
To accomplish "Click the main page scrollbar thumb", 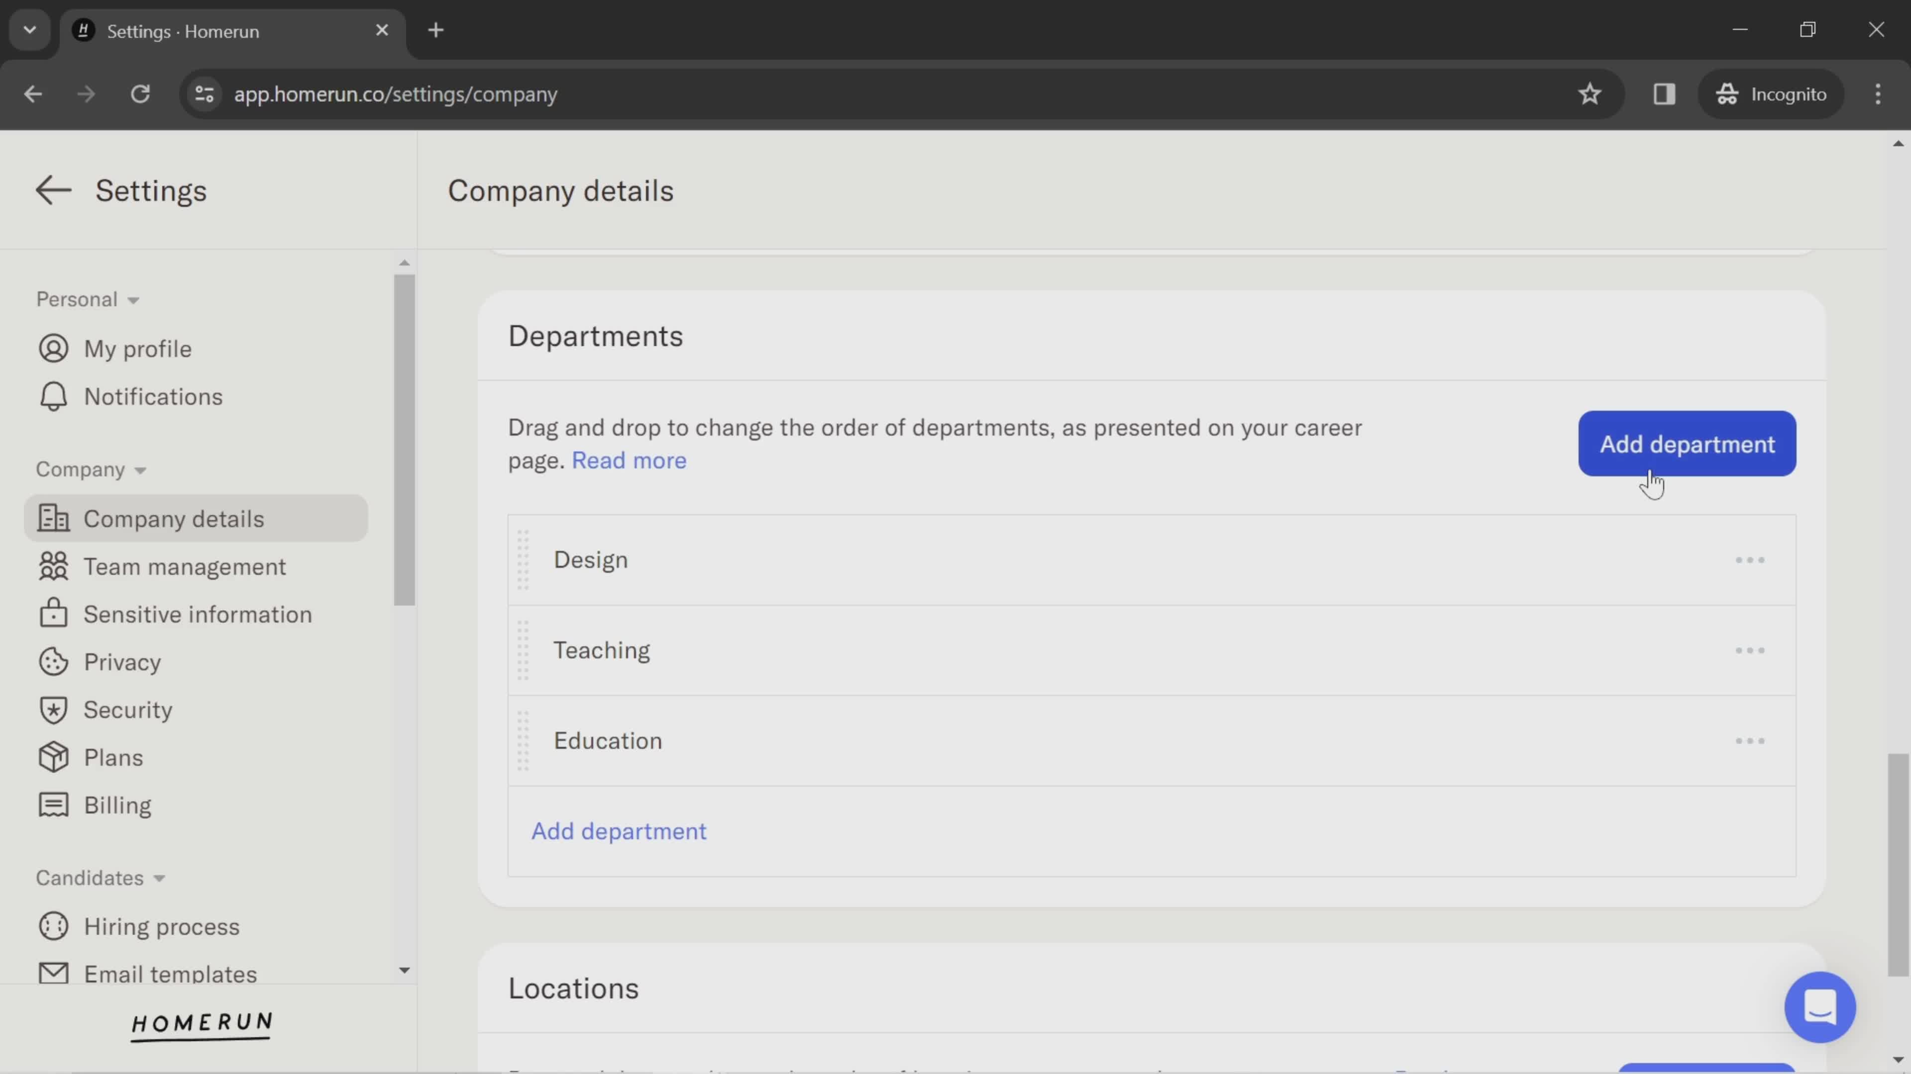I will pyautogui.click(x=1898, y=865).
